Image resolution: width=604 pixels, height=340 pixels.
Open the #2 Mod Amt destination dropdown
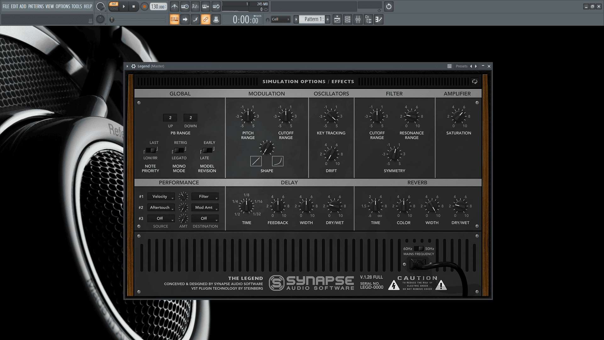205,207
